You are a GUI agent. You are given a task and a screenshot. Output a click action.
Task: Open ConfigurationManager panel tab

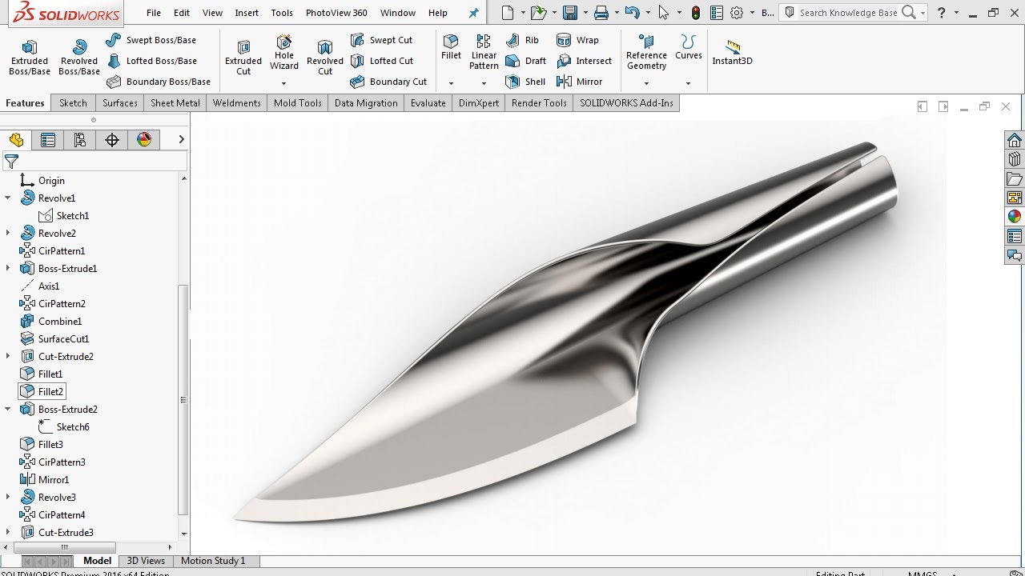80,140
